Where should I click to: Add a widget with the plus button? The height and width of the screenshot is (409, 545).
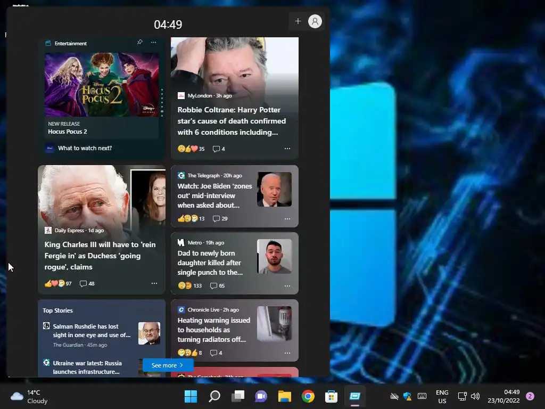(298, 21)
